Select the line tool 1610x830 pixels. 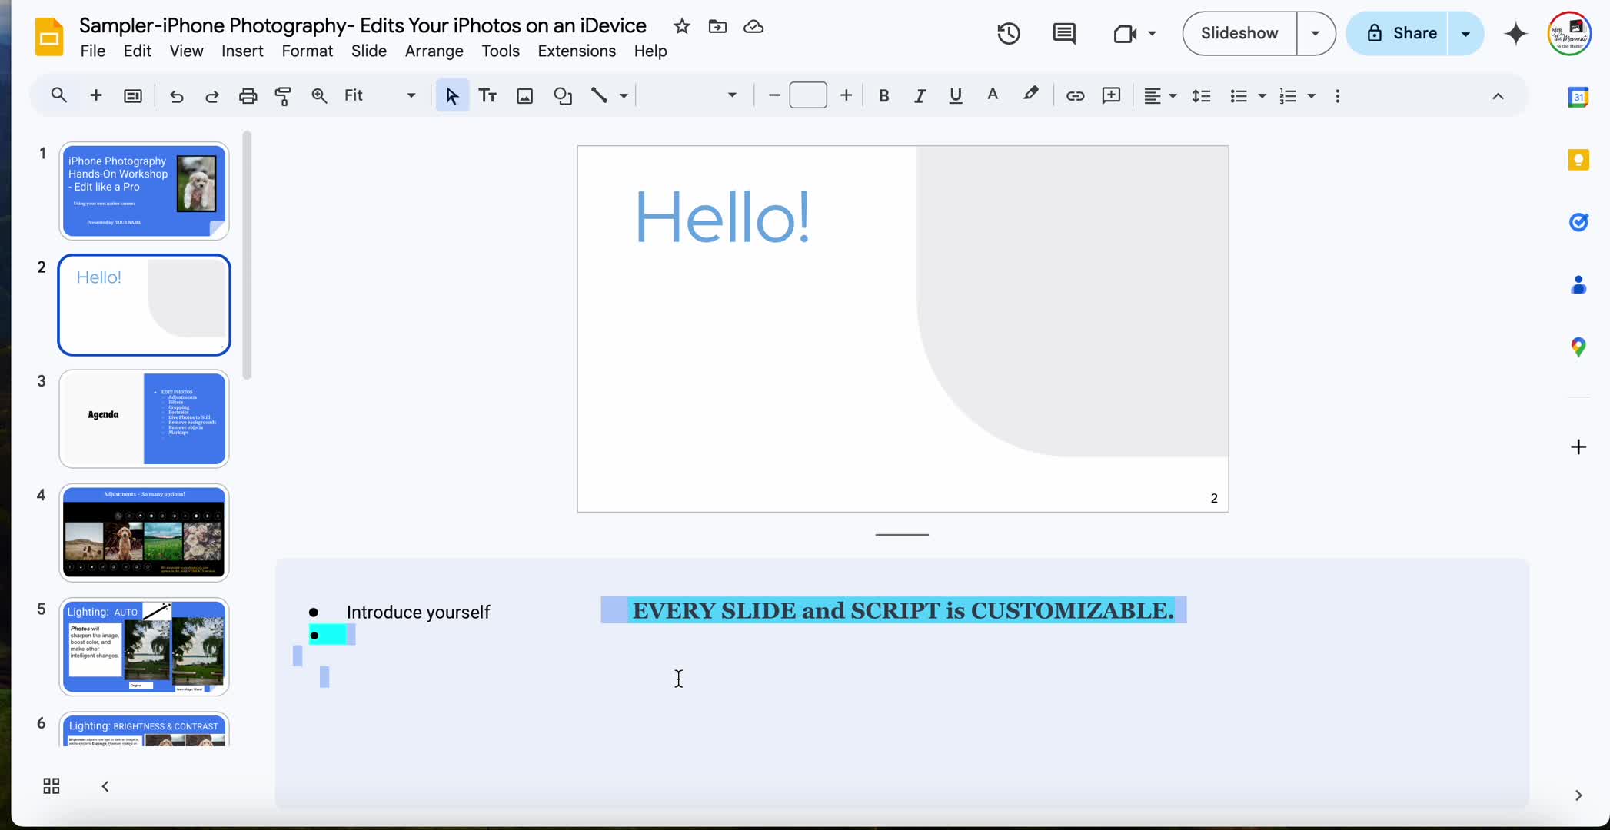pyautogui.click(x=599, y=95)
